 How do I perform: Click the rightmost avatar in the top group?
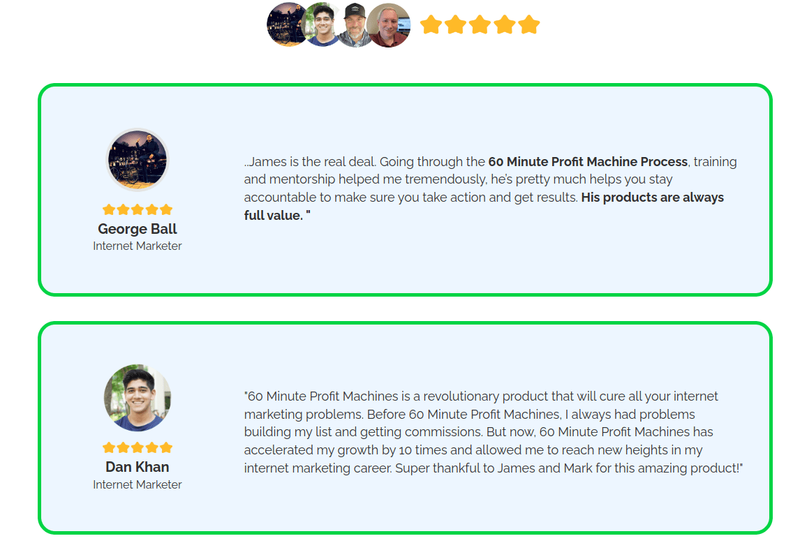(x=390, y=25)
